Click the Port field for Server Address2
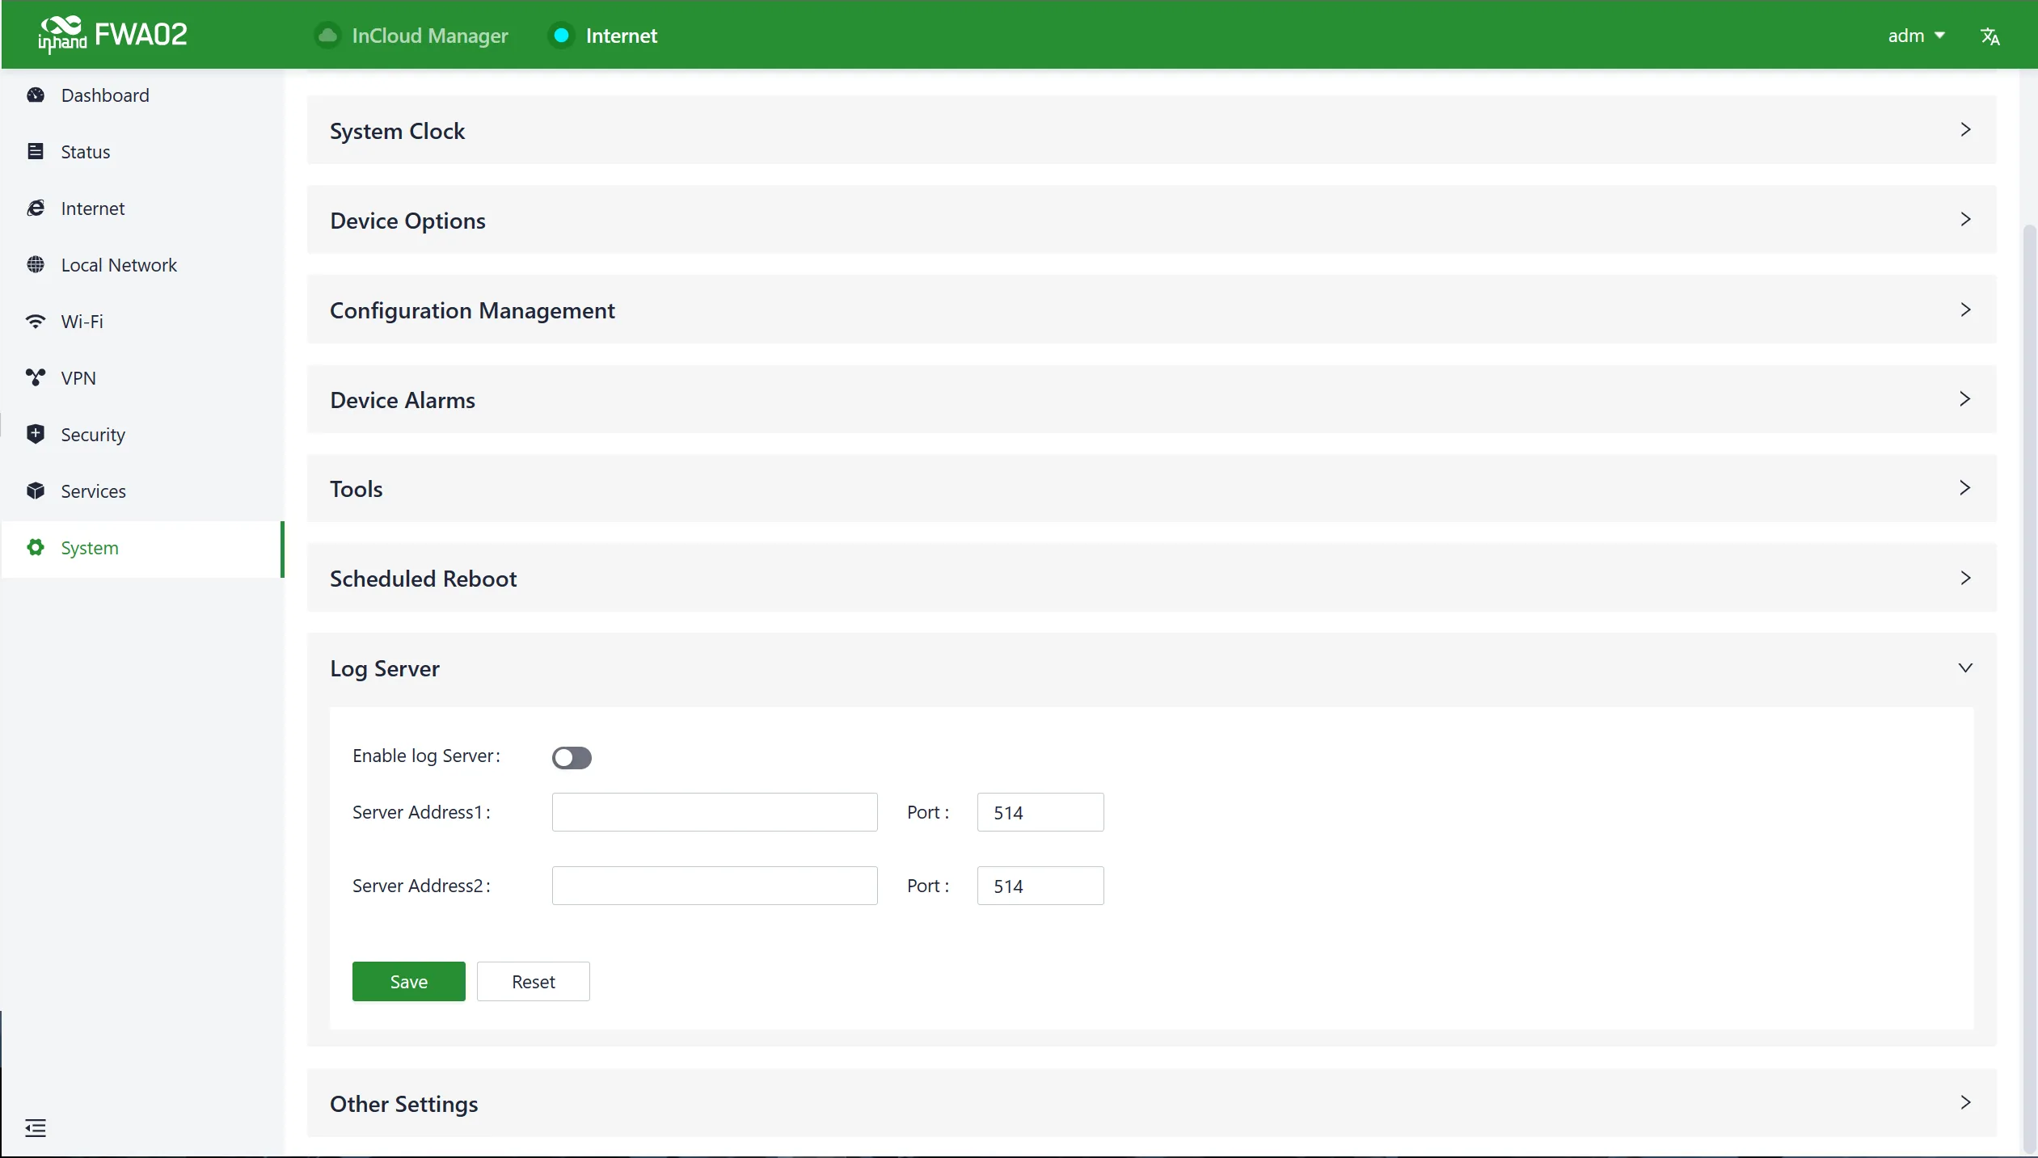This screenshot has height=1158, width=2038. pyautogui.click(x=1040, y=886)
